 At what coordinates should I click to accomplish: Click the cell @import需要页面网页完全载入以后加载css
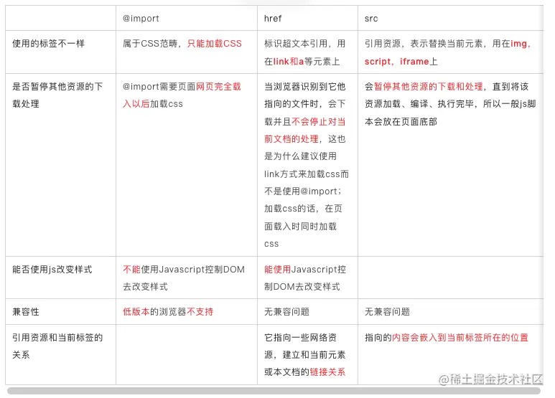[x=187, y=165]
